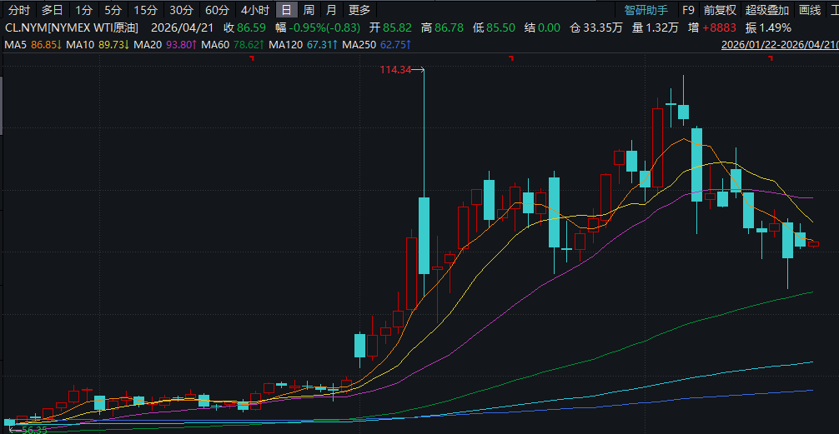
Task: Select the 5分 period
Action: (113, 10)
